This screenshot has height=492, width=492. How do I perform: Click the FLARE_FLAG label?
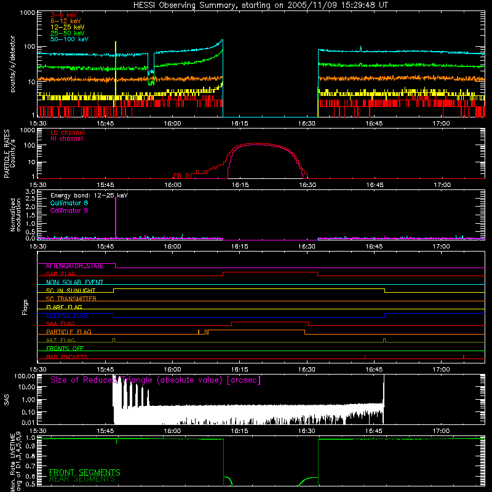point(64,307)
